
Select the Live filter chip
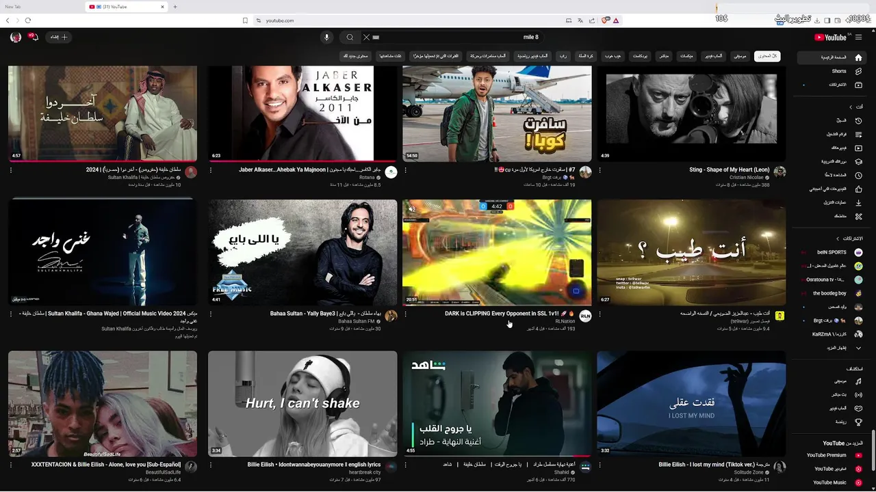tap(663, 56)
